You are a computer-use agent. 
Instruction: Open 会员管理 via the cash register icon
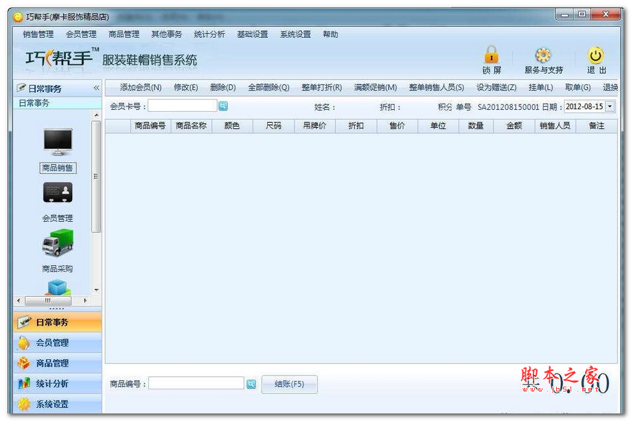click(x=57, y=193)
